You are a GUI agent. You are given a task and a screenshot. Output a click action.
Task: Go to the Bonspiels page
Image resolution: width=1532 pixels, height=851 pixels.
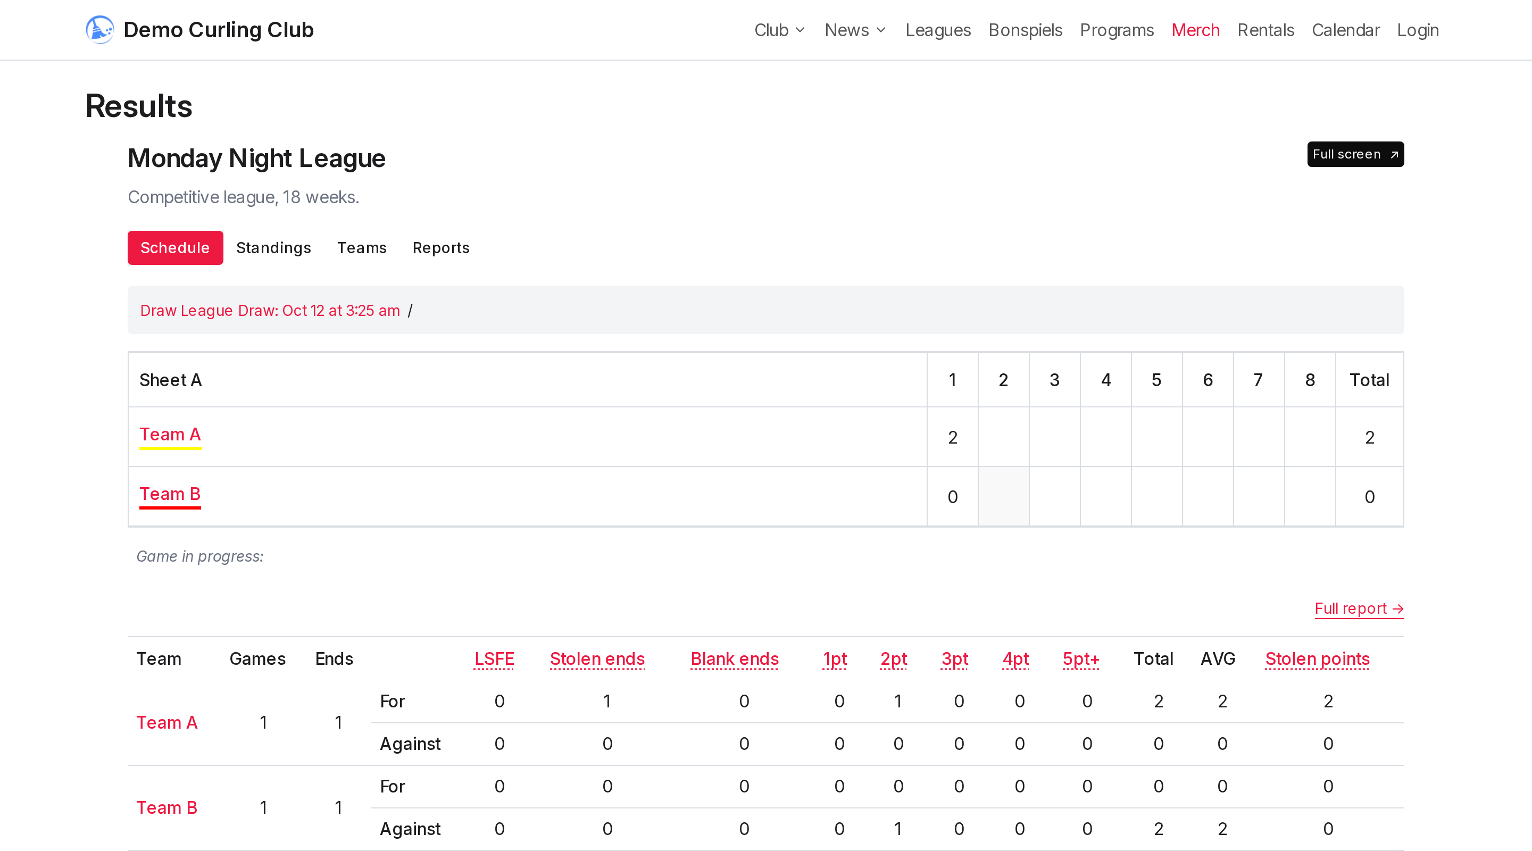pyautogui.click(x=1025, y=30)
